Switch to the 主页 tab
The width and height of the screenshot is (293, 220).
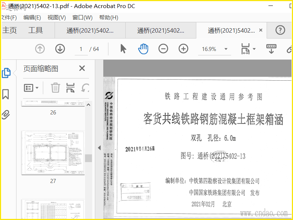[x=10, y=30]
